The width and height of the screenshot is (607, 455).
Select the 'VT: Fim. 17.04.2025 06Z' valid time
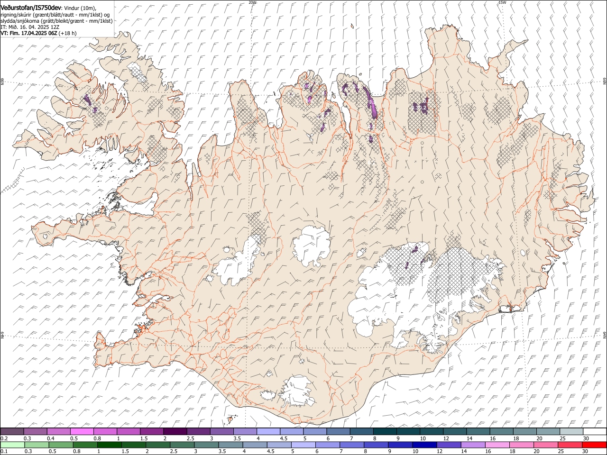click(28, 33)
